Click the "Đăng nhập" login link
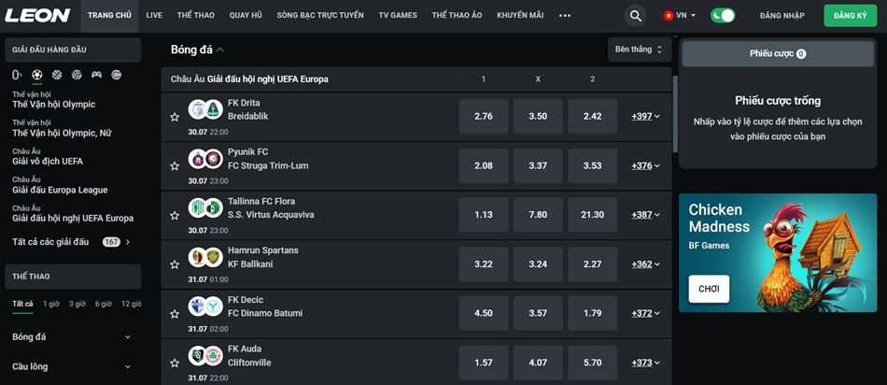Image resolution: width=887 pixels, height=385 pixels. (782, 16)
